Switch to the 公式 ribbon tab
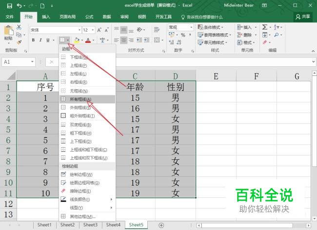The image size is (317, 230). point(89,17)
